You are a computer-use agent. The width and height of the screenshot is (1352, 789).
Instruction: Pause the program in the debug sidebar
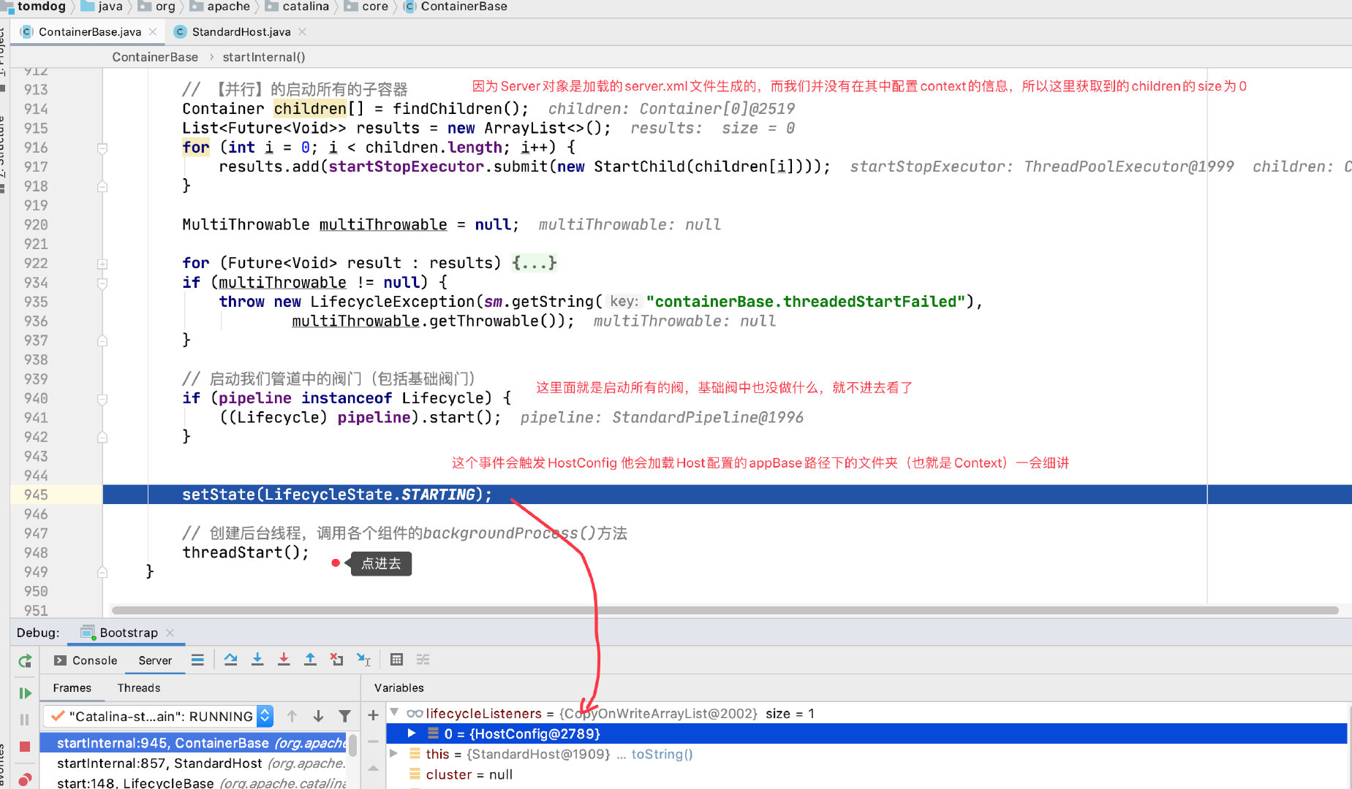click(x=25, y=720)
